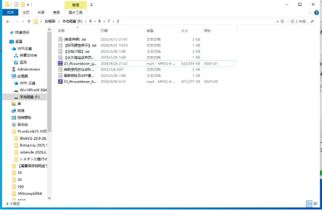Screen dimensions: 322x210
Task: Click New Folder icon in title bar
Action: pyautogui.click(x=23, y=4)
